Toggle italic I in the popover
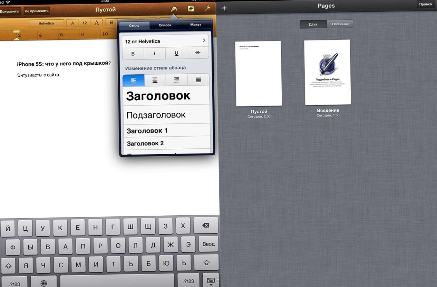Viewport: 437px width, 287px height. [154, 53]
